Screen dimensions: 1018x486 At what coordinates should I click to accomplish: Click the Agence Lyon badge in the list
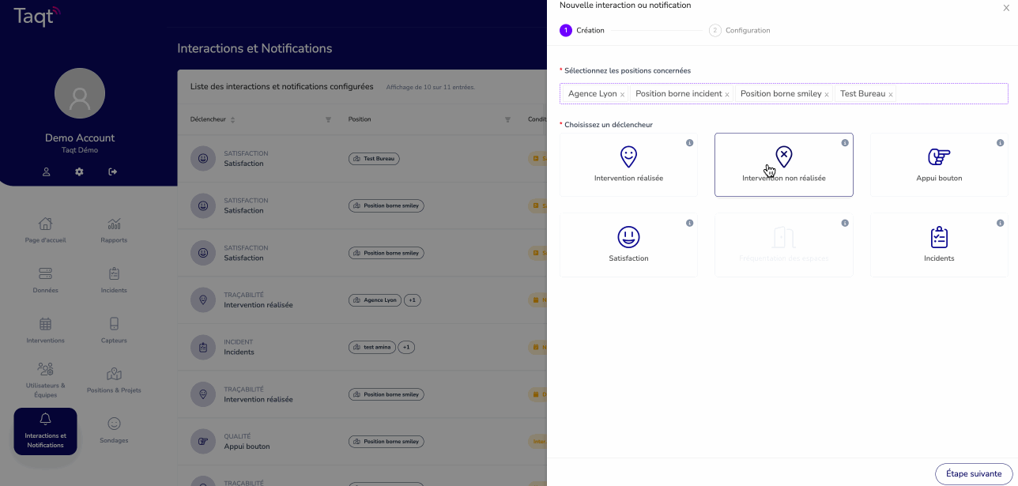pyautogui.click(x=375, y=300)
